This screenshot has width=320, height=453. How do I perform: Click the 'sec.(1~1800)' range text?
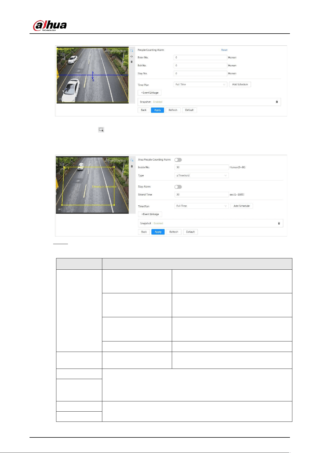(x=237, y=195)
